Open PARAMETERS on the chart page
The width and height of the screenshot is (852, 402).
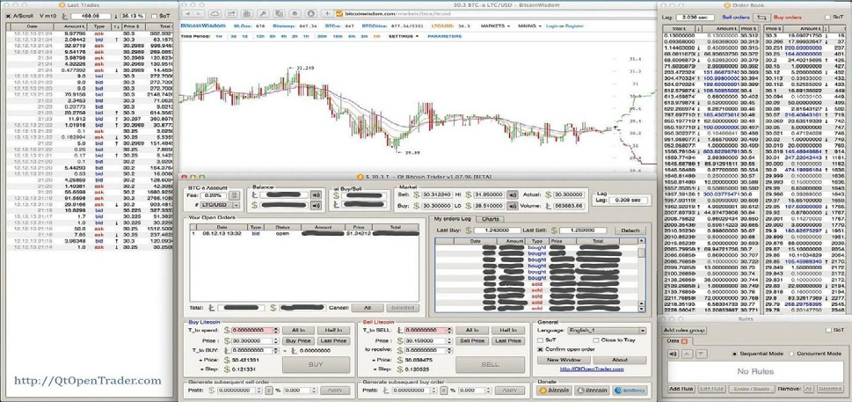[x=445, y=36]
